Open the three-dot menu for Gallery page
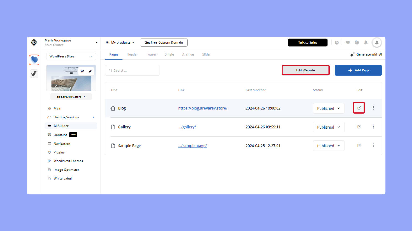 point(373,127)
